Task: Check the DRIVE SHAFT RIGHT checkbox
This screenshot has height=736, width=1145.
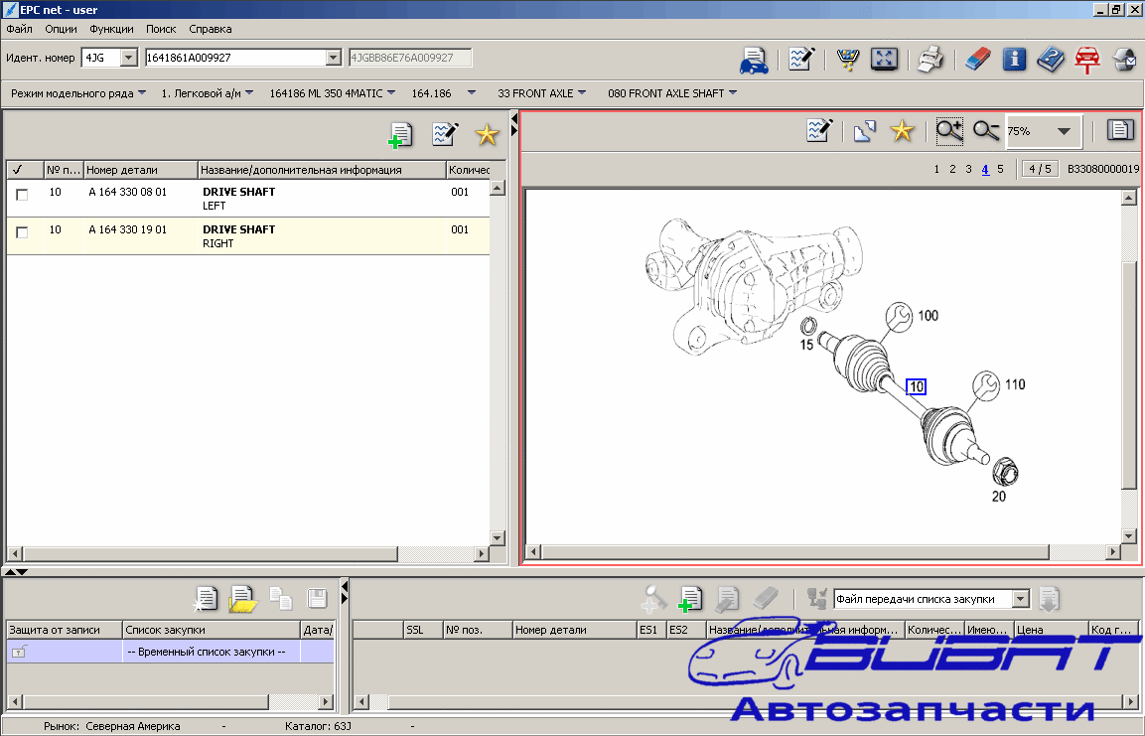Action: point(22,232)
